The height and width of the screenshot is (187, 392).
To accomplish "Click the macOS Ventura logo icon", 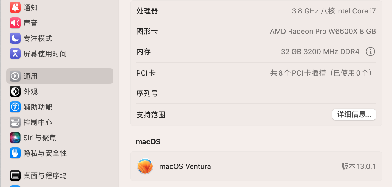I will pos(145,166).
